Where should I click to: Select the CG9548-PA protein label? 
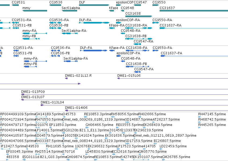(131, 59)
